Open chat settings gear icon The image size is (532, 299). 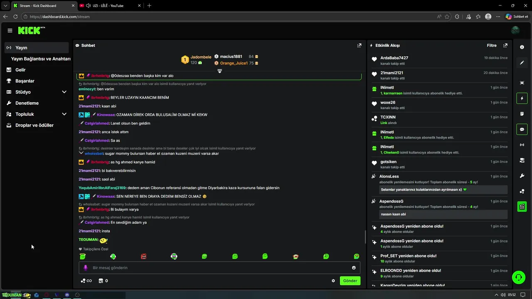tap(333, 281)
